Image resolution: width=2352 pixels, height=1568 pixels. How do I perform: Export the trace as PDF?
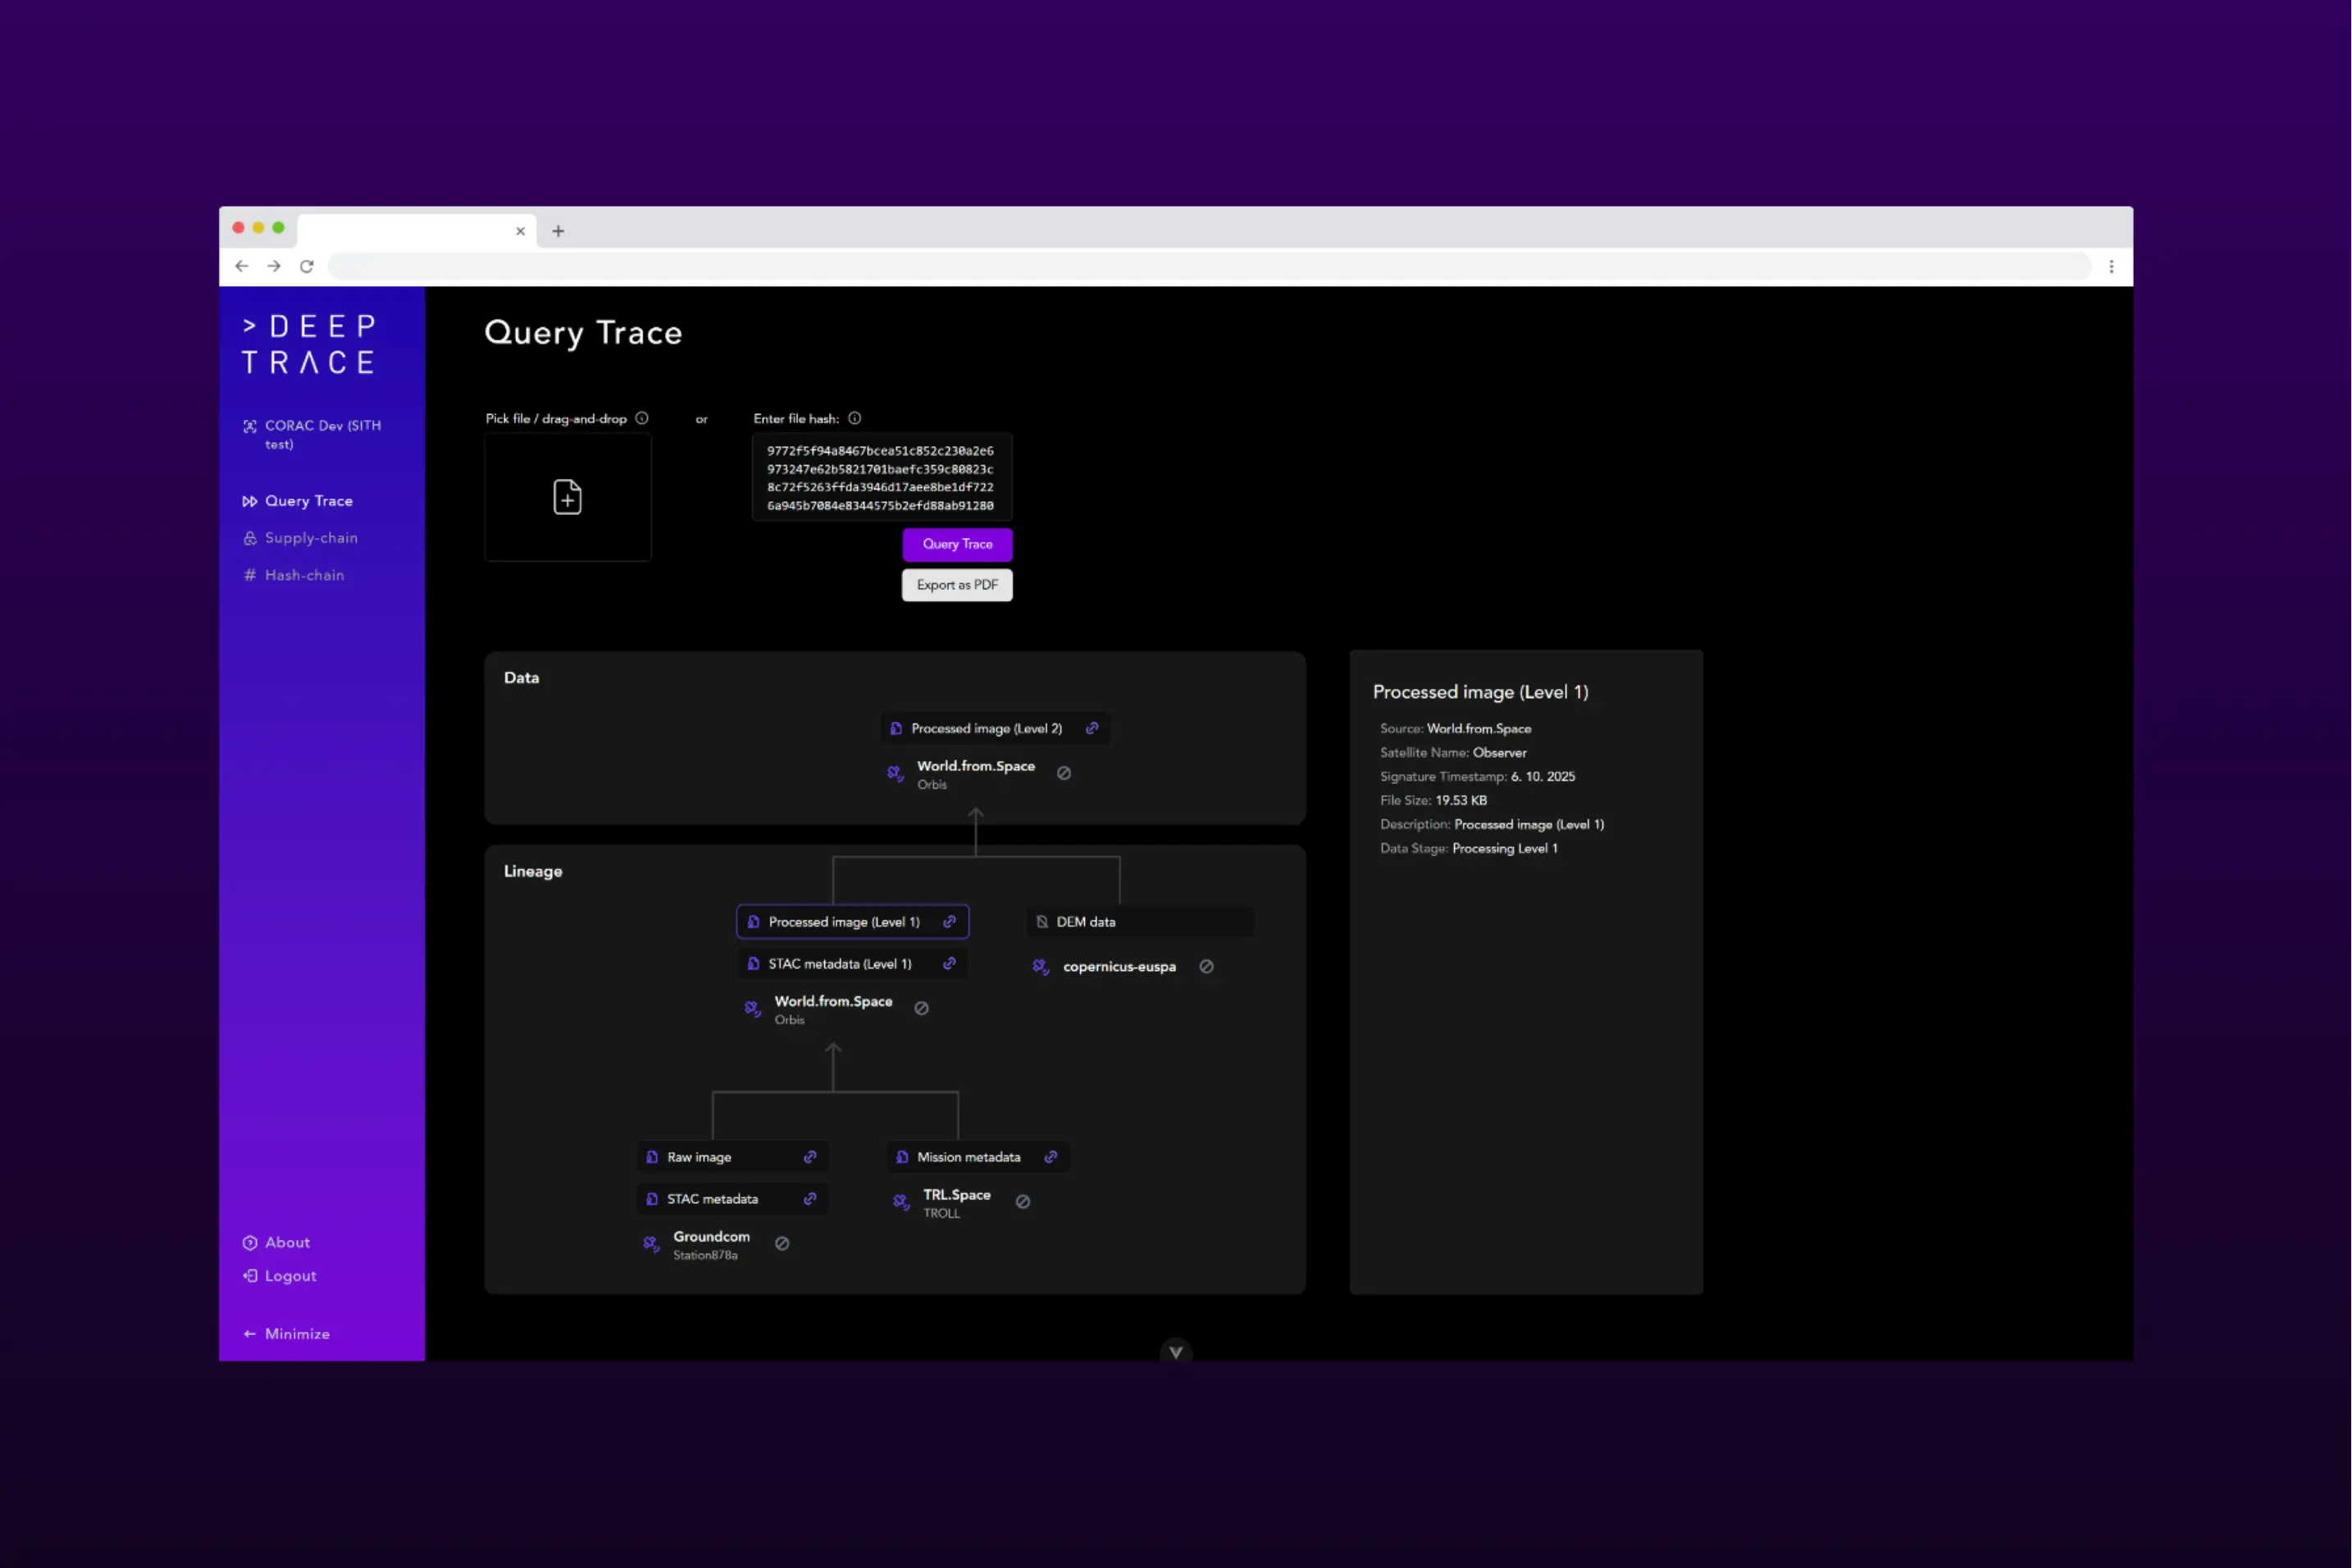(956, 585)
